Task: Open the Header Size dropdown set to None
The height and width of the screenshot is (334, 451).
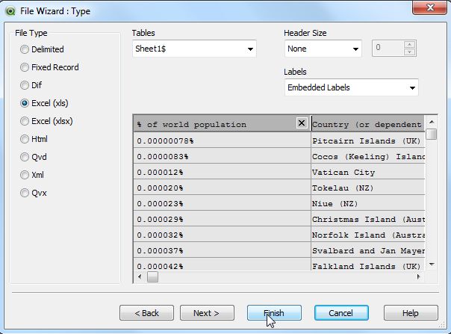Action: pyautogui.click(x=323, y=49)
